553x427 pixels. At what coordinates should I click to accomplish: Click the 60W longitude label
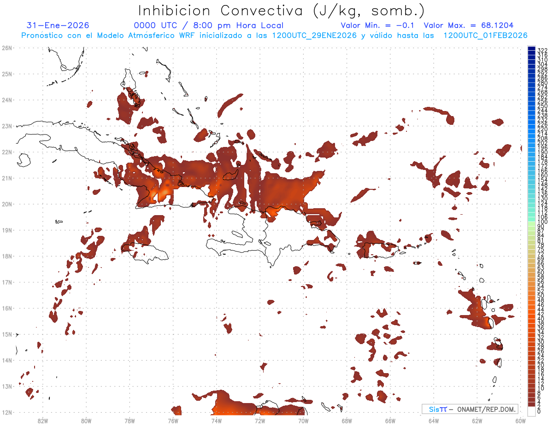[521, 421]
